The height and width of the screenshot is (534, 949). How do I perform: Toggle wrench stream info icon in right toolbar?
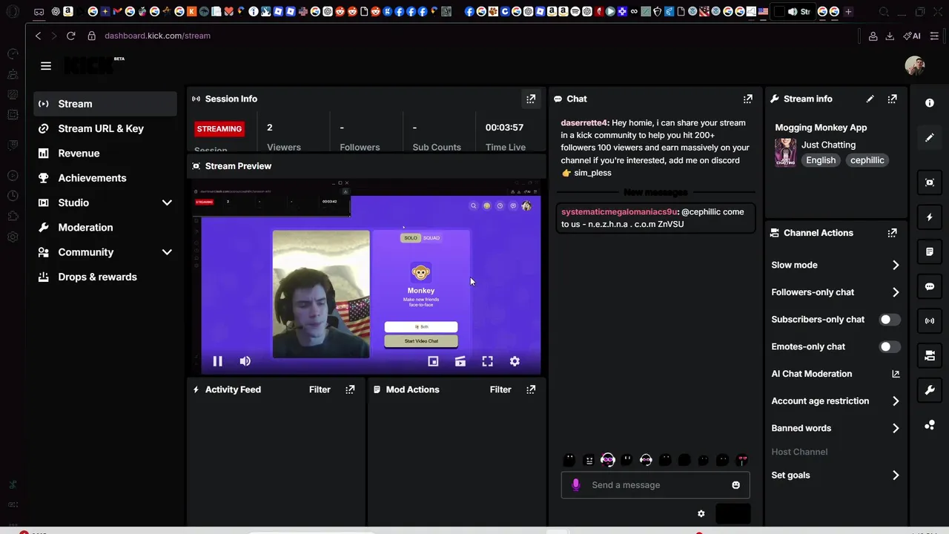(930, 390)
